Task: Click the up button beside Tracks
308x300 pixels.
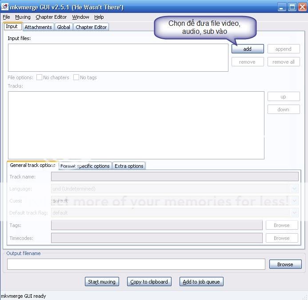Action: [284, 97]
